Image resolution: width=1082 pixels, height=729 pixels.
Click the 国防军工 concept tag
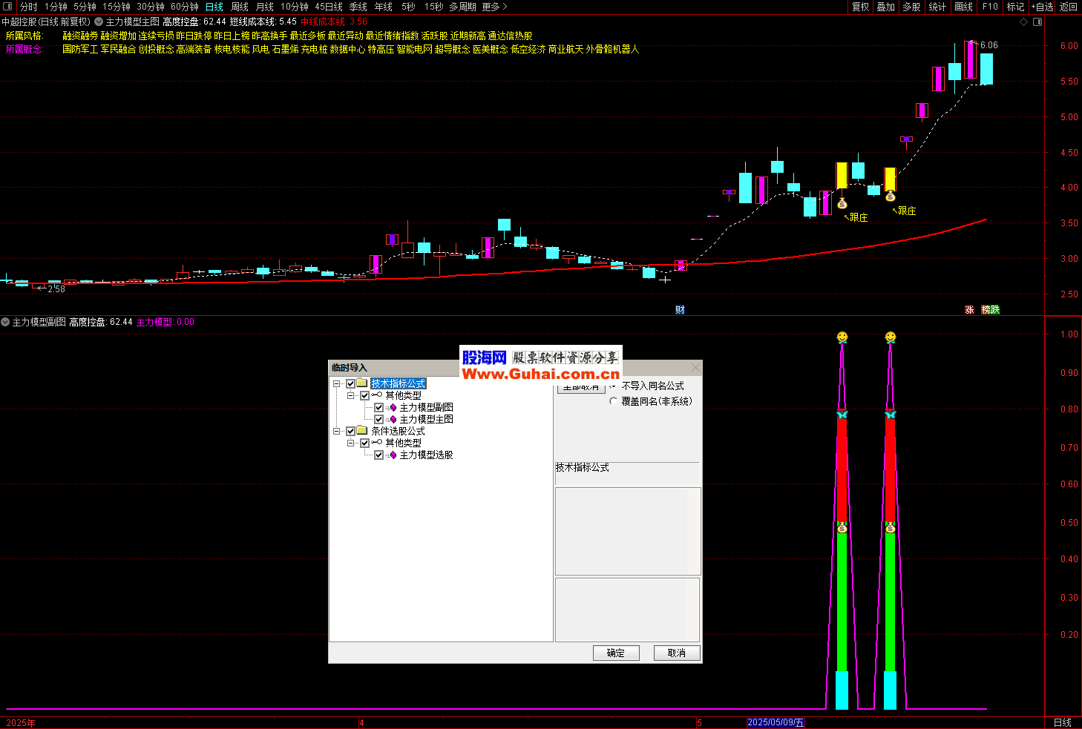click(x=80, y=49)
